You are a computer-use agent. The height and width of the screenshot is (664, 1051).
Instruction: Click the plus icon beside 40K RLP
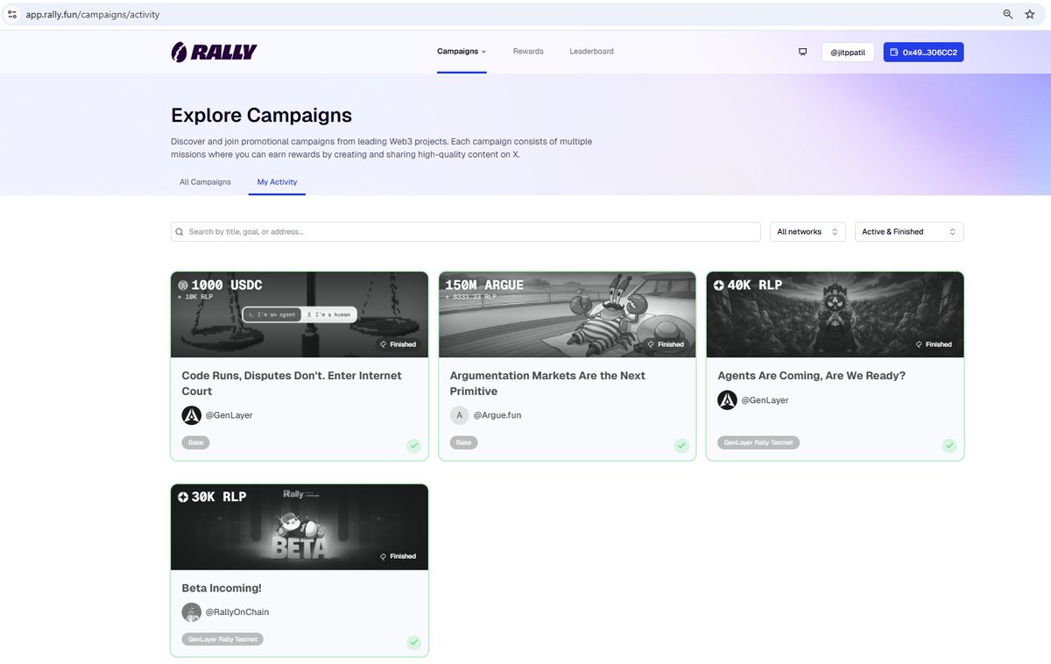pos(719,285)
